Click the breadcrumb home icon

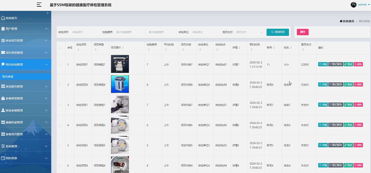click(x=341, y=21)
